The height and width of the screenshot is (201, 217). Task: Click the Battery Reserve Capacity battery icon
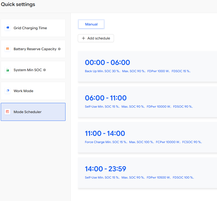tap(8, 49)
